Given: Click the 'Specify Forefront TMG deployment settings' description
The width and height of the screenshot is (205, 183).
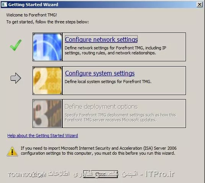Looking at the screenshot, I should point(120,118).
